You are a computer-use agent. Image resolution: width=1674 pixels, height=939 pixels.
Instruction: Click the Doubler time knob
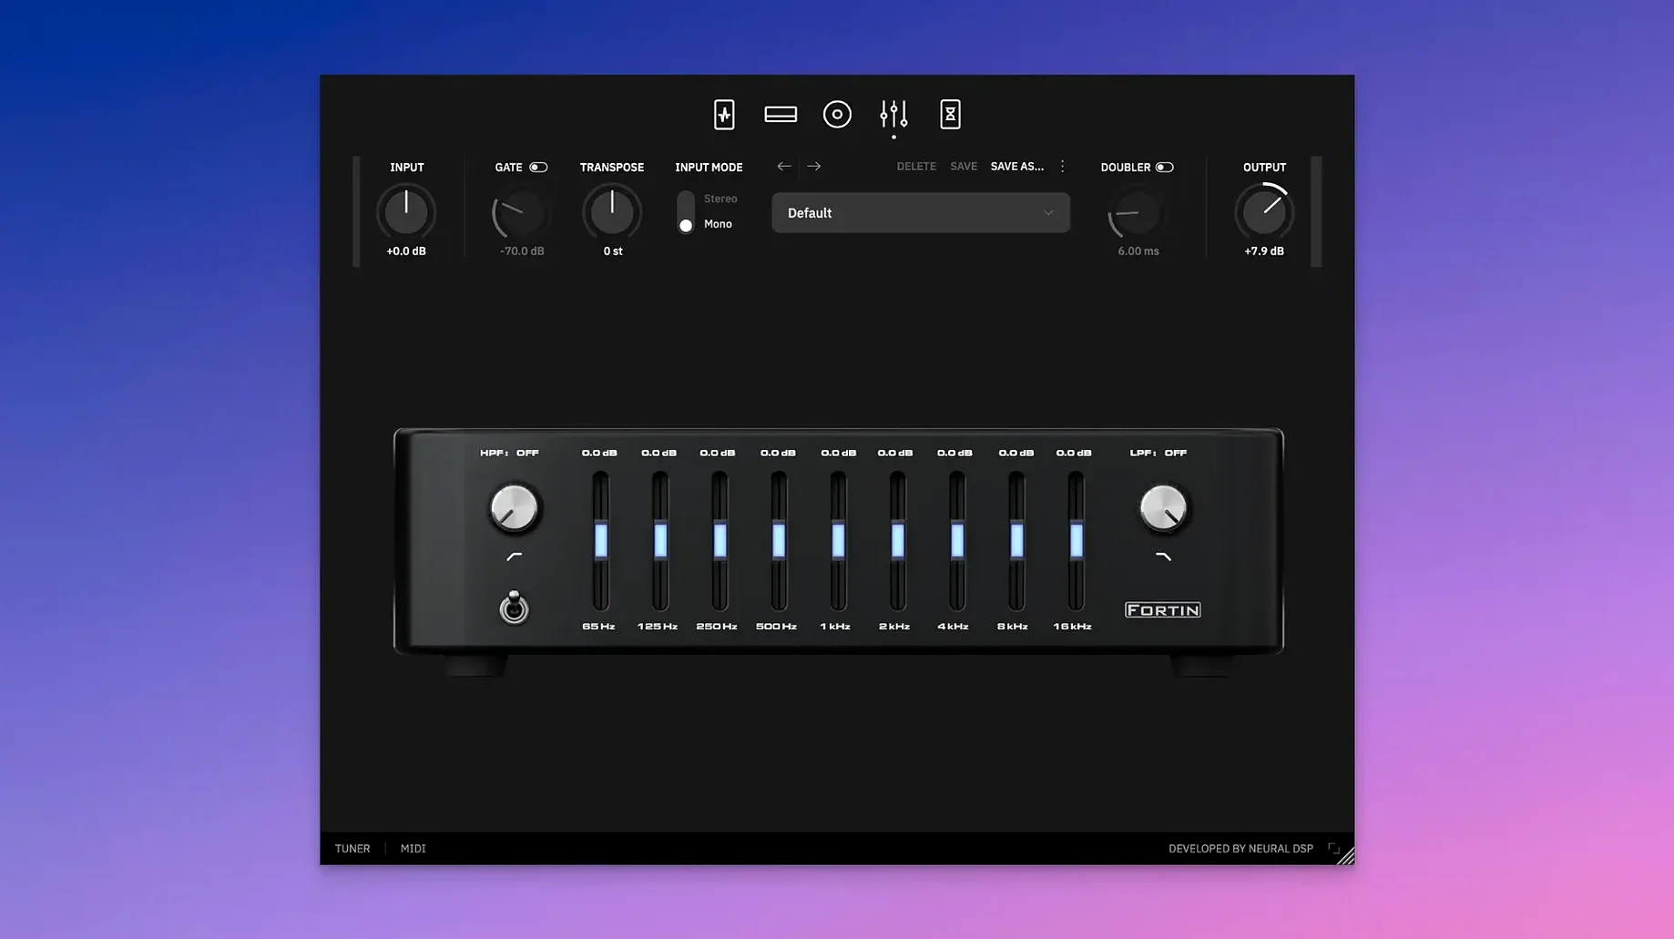[1137, 213]
